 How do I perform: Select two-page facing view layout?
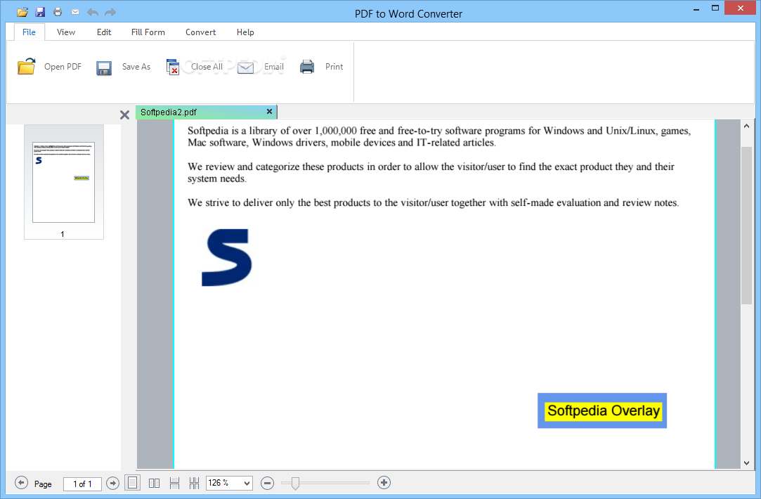pos(155,483)
